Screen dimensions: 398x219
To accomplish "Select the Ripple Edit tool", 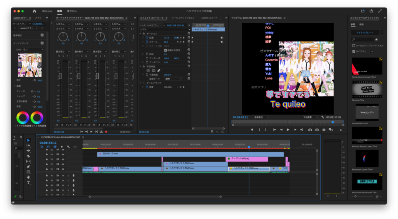I will click(x=28, y=151).
